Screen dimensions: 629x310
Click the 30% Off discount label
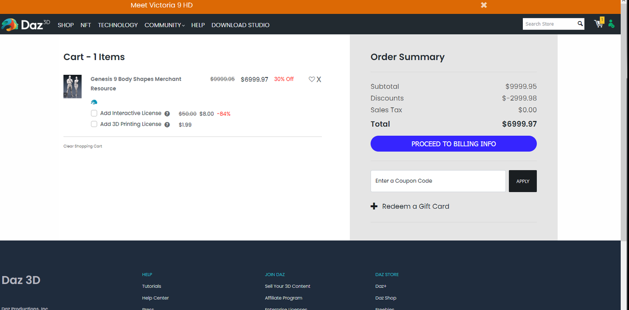coord(284,79)
